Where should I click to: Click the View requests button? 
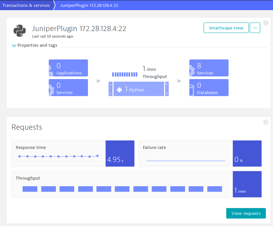246,213
